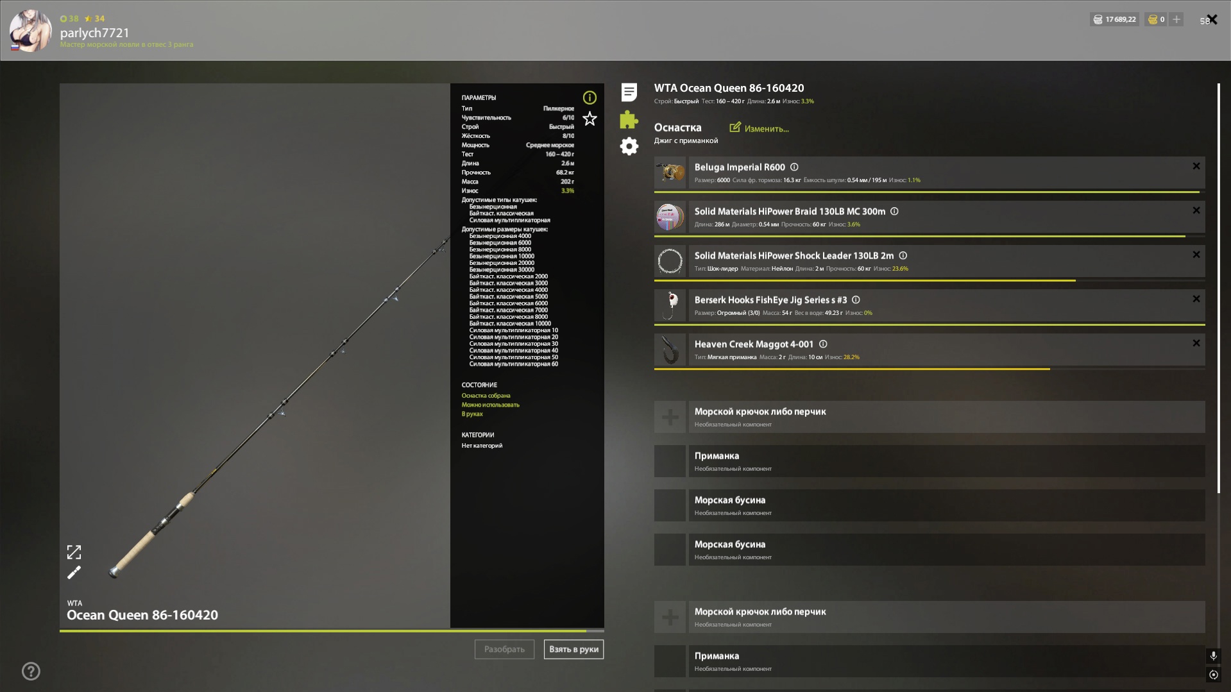The image size is (1231, 692).
Task: Click the Оснастка section heading
Action: pos(677,128)
